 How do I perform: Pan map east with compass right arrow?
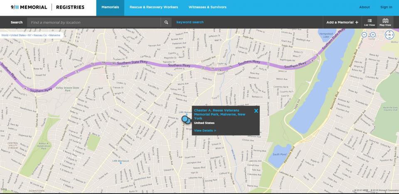[393, 35]
